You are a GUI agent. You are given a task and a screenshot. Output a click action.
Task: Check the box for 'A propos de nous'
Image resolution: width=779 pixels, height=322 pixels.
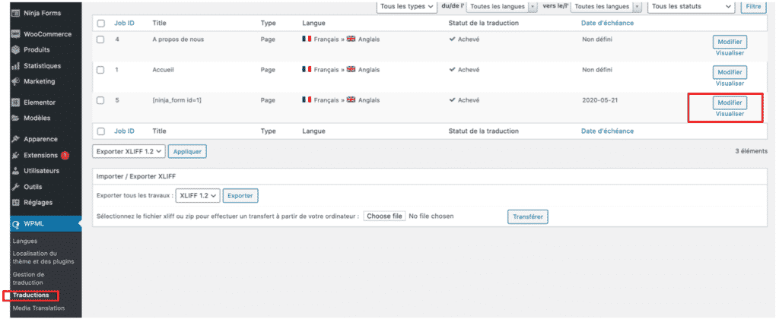click(100, 39)
